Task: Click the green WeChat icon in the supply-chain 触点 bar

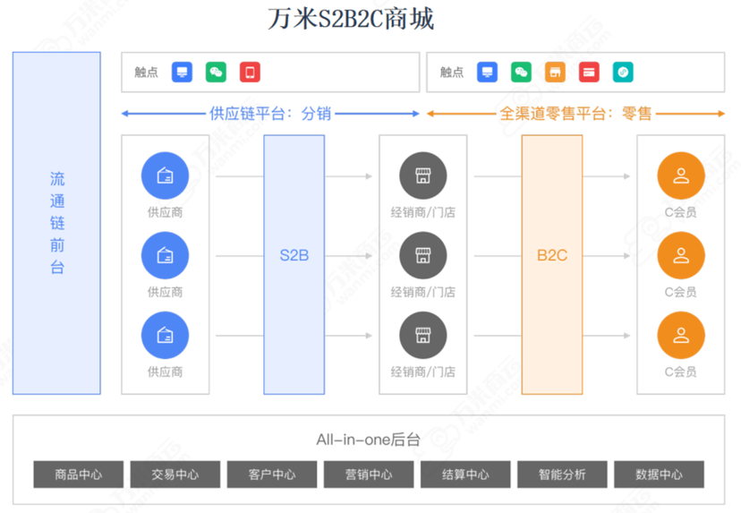Action: tap(216, 73)
